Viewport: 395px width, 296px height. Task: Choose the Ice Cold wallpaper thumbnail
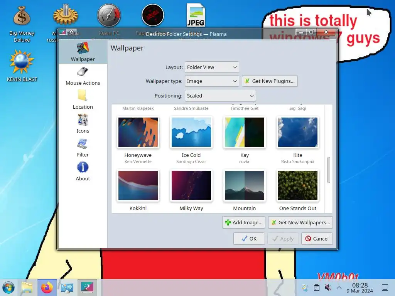pyautogui.click(x=191, y=132)
